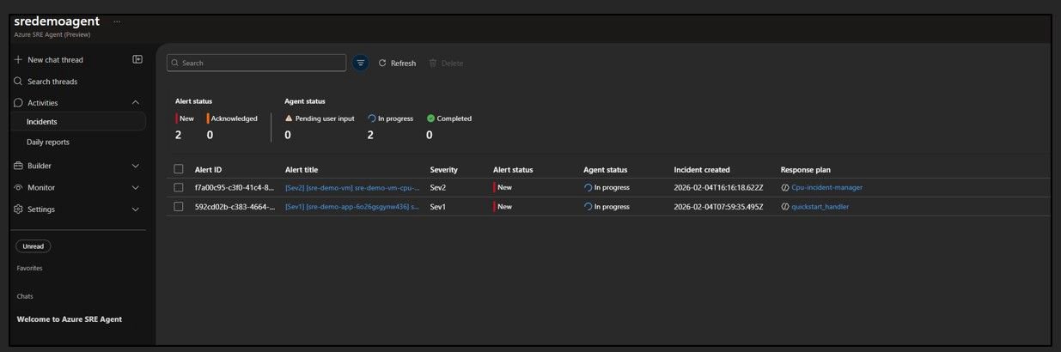Open the ellipsis menu beside sredemoagent
Viewport: 1061px width, 352px height.
click(117, 21)
